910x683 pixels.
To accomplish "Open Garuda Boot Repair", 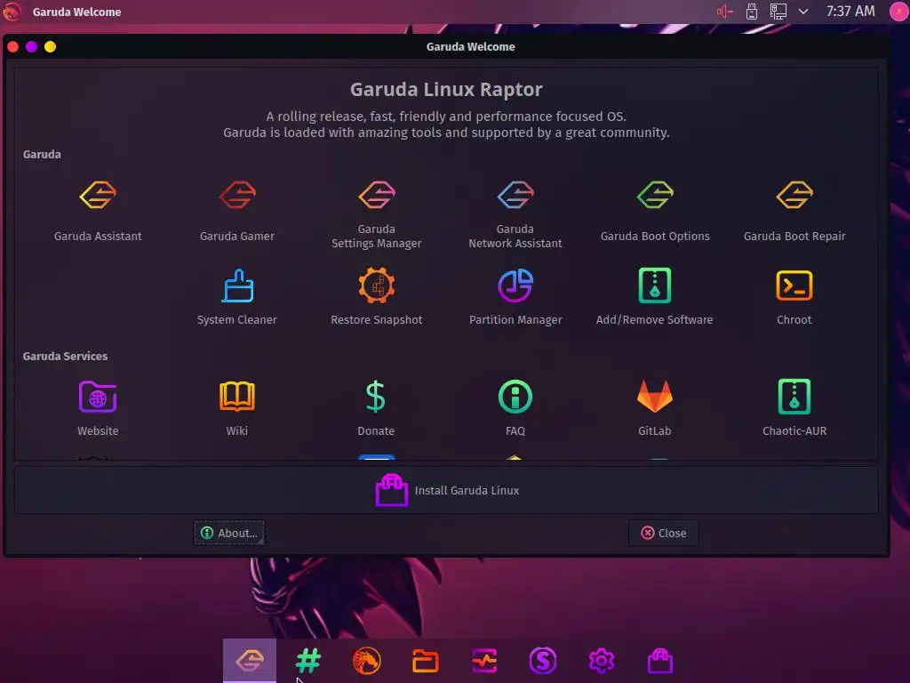I will pyautogui.click(x=794, y=210).
